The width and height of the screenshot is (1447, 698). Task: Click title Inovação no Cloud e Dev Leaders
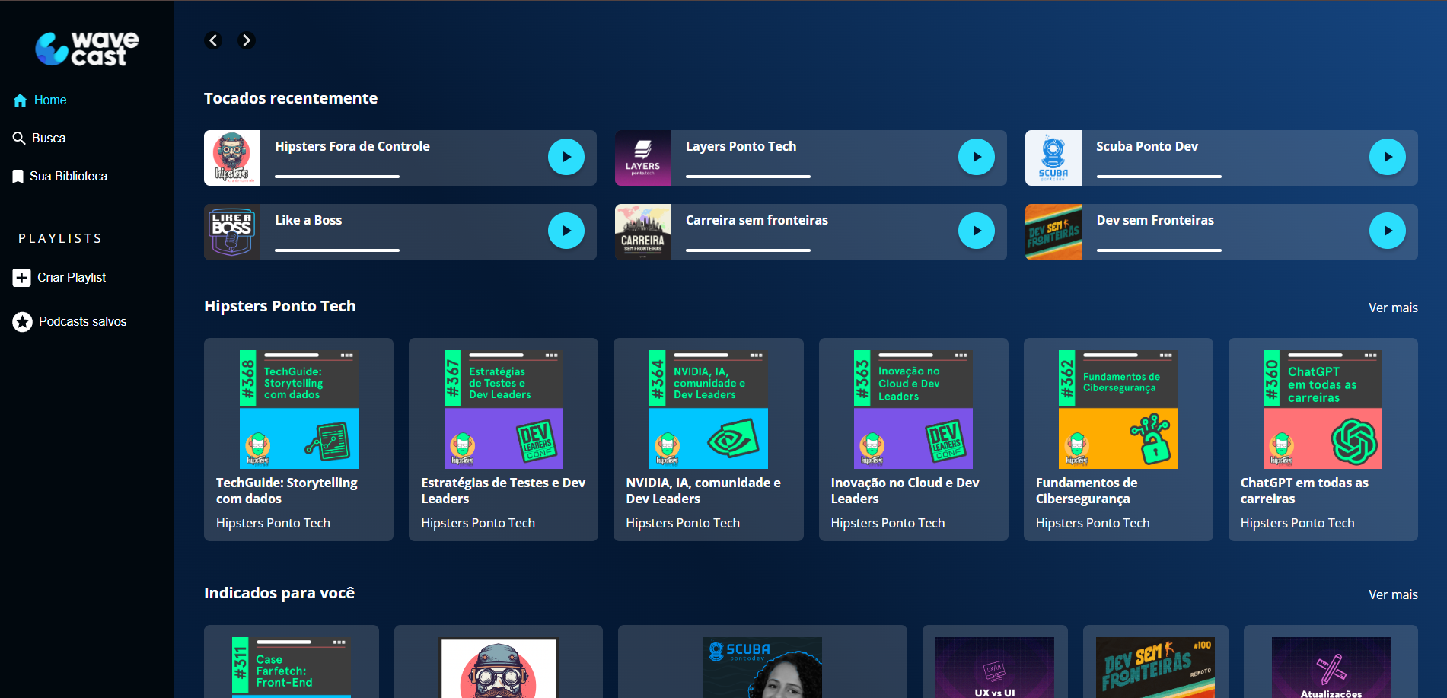[x=905, y=491]
